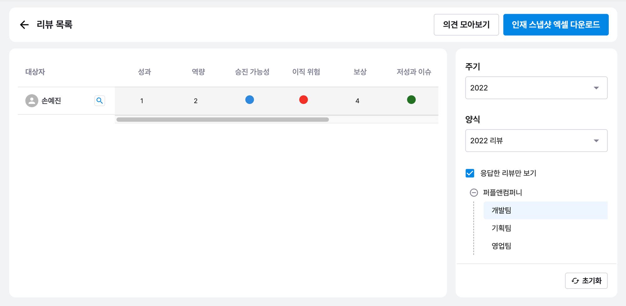Click 손예진's profile avatar icon

tap(32, 101)
